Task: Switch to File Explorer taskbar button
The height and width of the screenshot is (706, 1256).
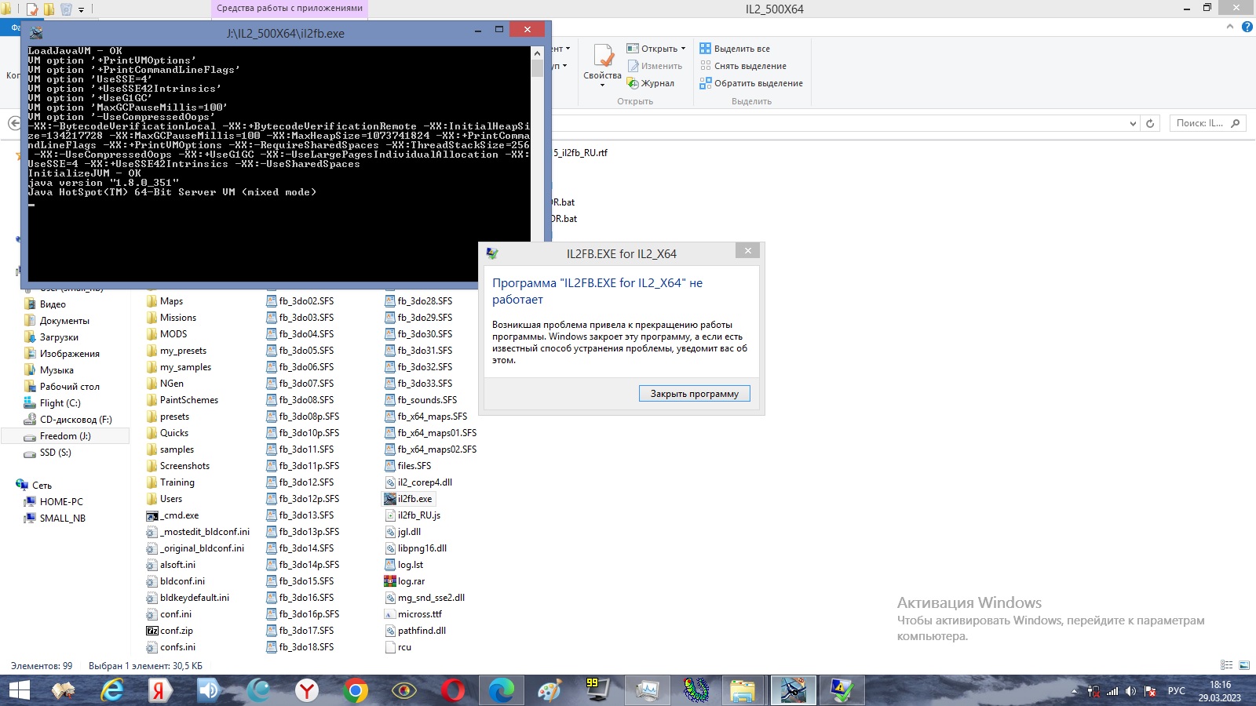Action: point(743,690)
